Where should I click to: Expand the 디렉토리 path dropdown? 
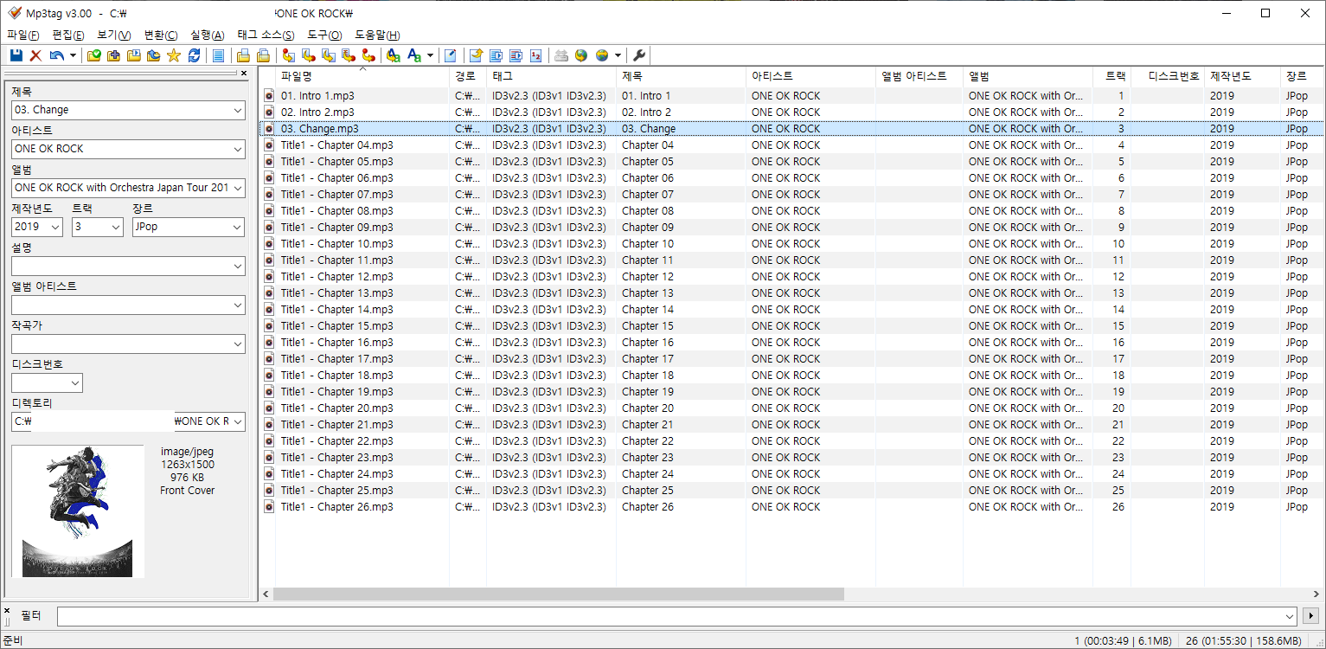click(x=238, y=421)
